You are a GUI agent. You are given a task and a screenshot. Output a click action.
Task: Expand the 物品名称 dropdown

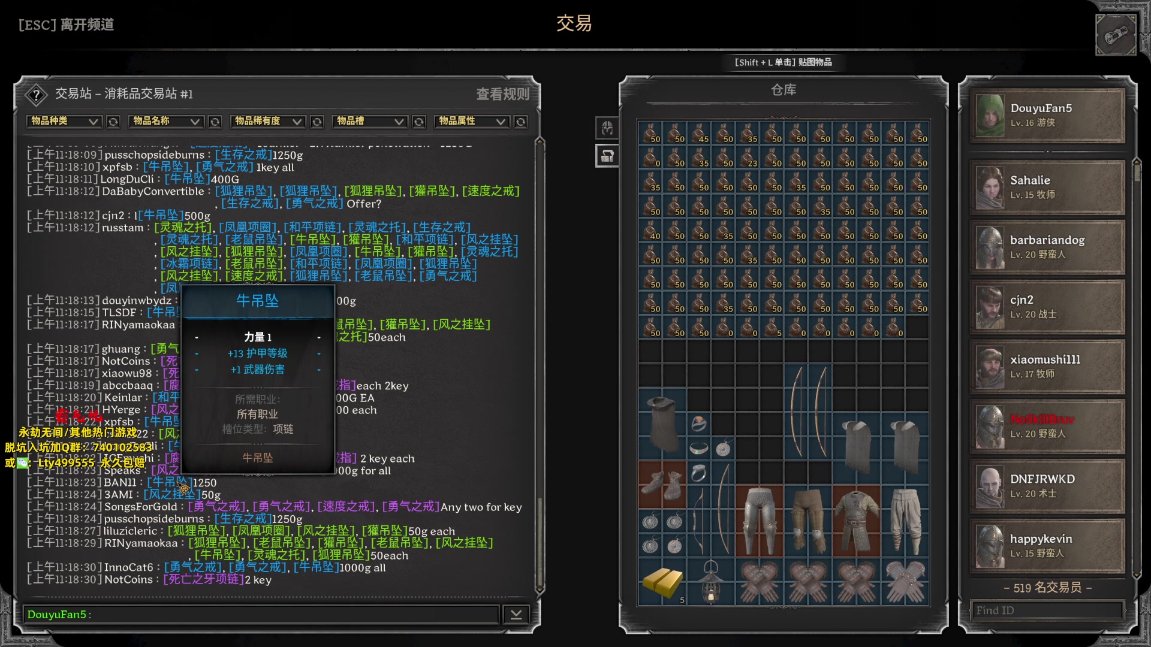click(166, 122)
